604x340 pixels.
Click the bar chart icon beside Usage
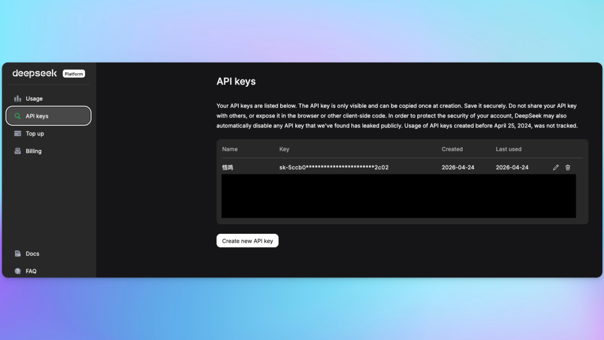coord(18,98)
